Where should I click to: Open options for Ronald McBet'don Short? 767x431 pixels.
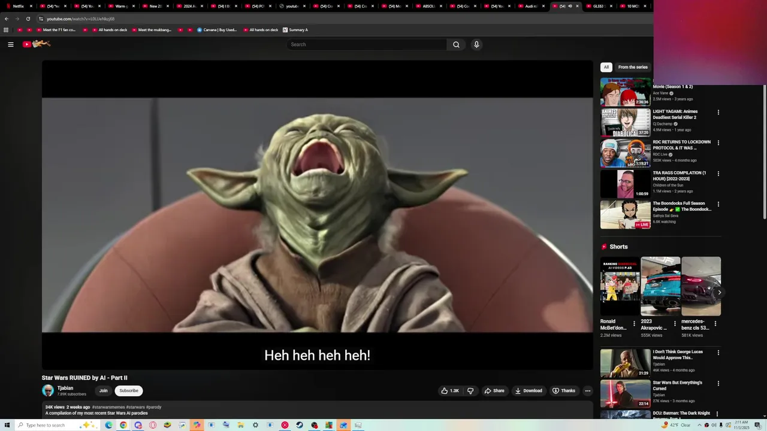(x=634, y=324)
